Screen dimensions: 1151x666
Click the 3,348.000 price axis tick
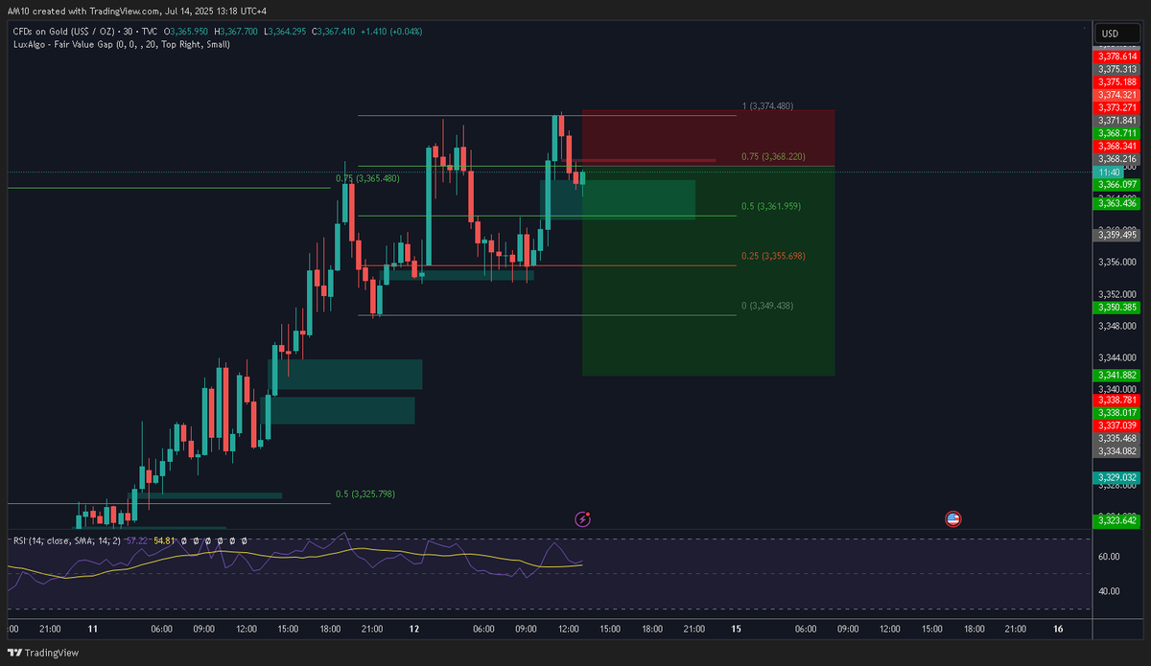[x=1118, y=326]
